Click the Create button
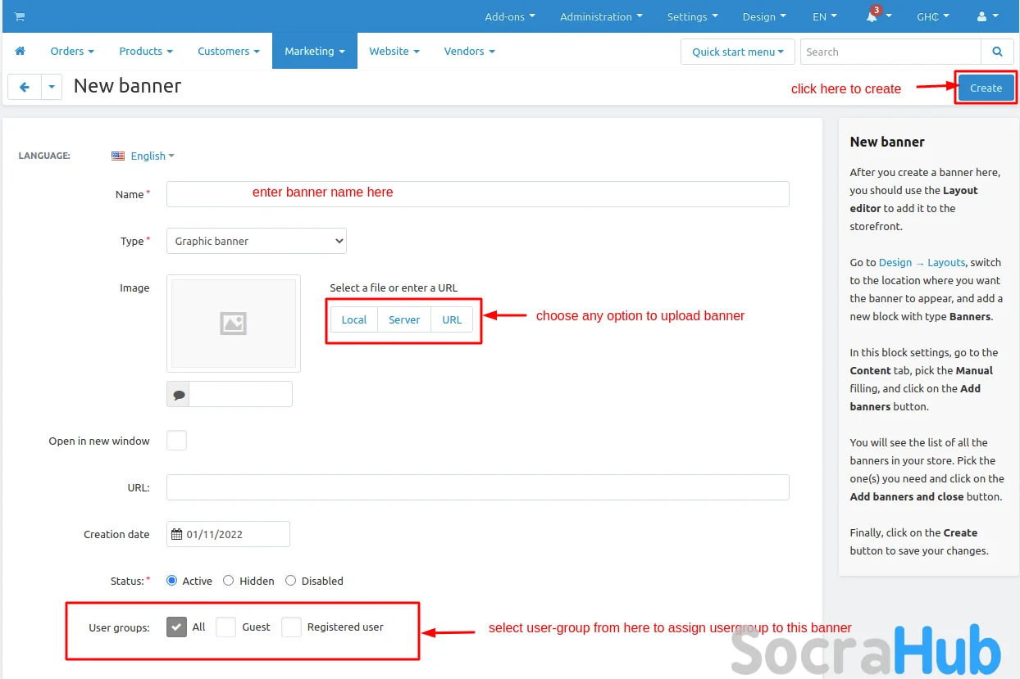This screenshot has height=679, width=1020. click(x=986, y=88)
